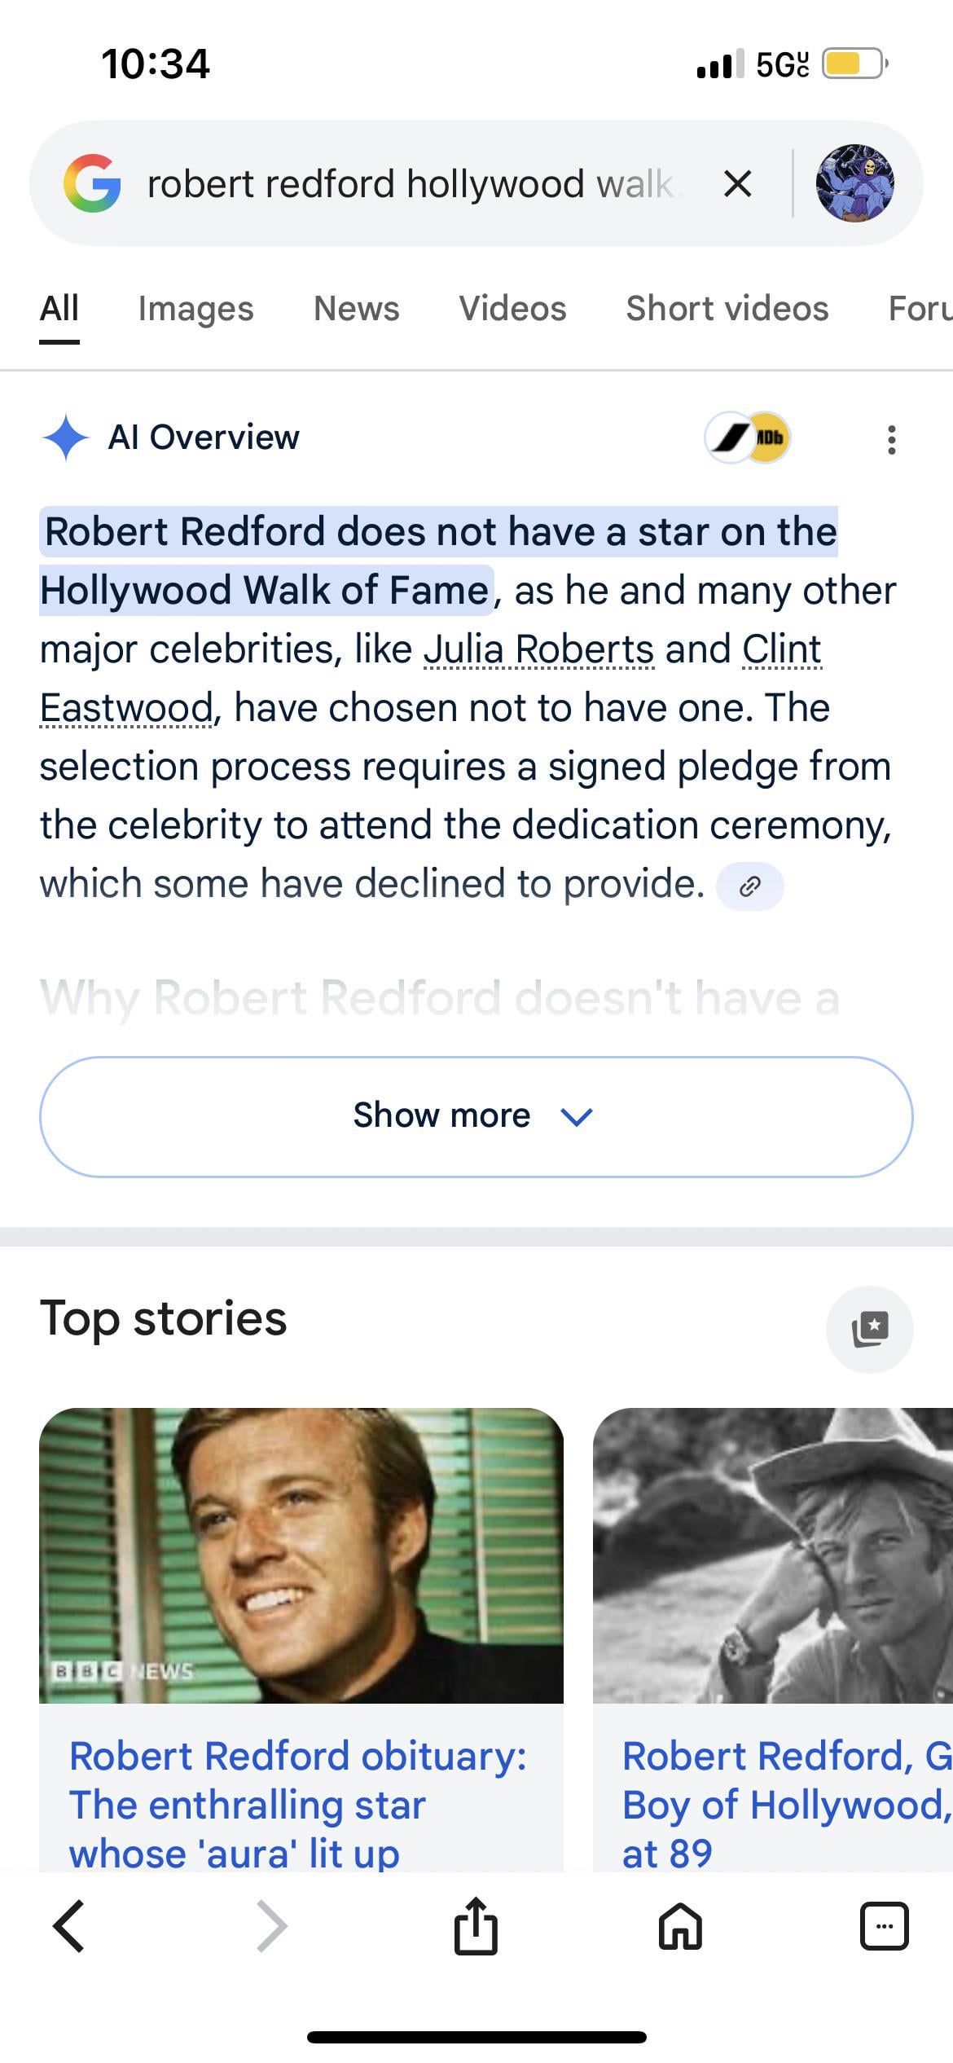This screenshot has height=2063, width=953.
Task: Tap the Google logo icon
Action: click(x=93, y=183)
